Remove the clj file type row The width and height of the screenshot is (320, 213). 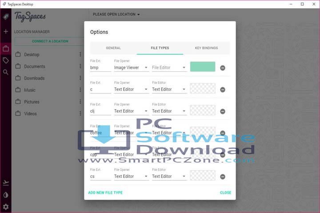click(x=223, y=111)
